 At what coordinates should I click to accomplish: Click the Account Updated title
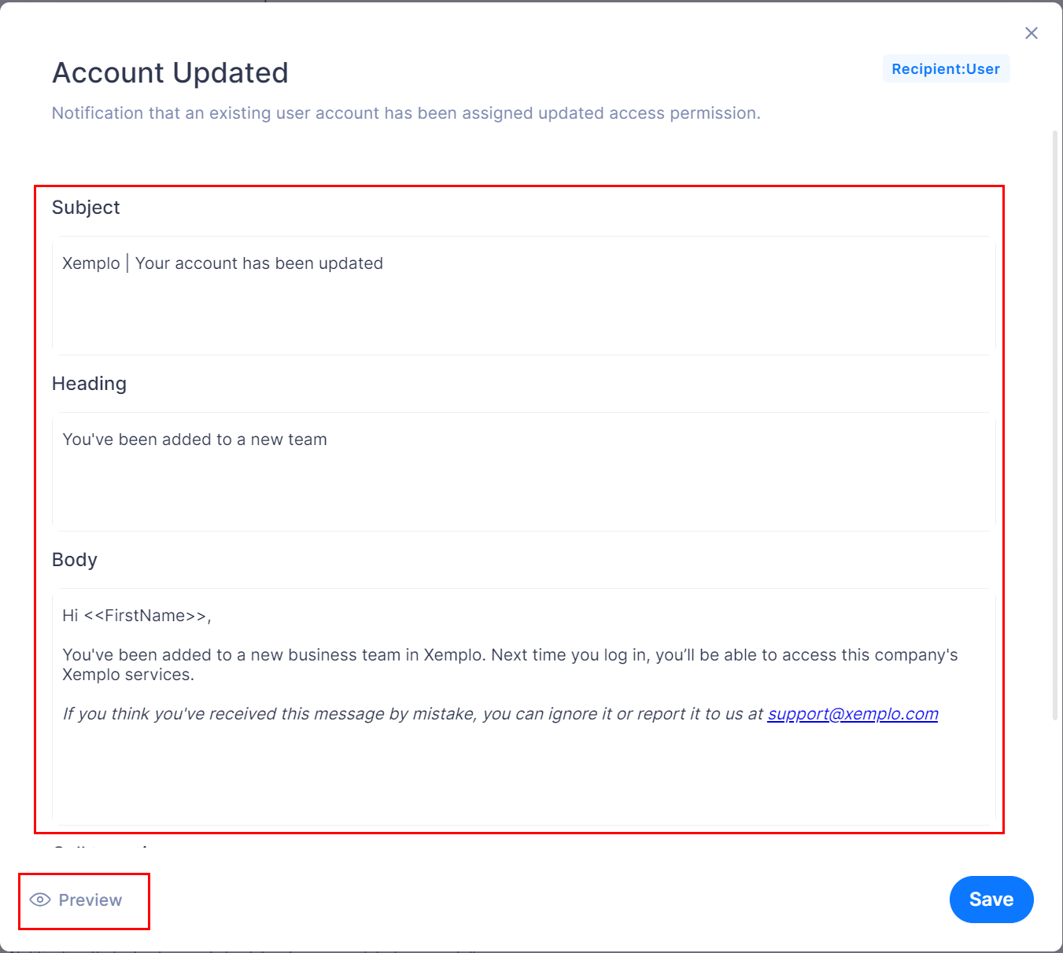(170, 73)
